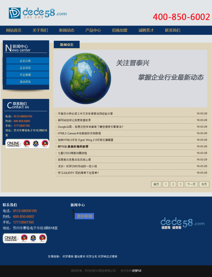Image resolution: width=212 pixels, height=277 pixels.
Task: Click the dede58.com logo in header
Action: click(38, 13)
